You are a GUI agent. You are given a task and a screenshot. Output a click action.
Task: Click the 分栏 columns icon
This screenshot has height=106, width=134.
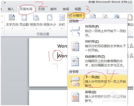62,18
